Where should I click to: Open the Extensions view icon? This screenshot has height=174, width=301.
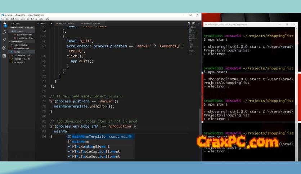(x=4, y=56)
